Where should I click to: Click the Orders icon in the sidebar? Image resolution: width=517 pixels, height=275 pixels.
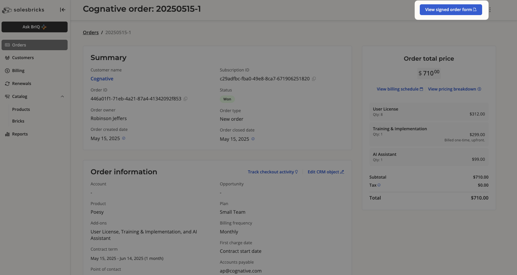click(7, 45)
